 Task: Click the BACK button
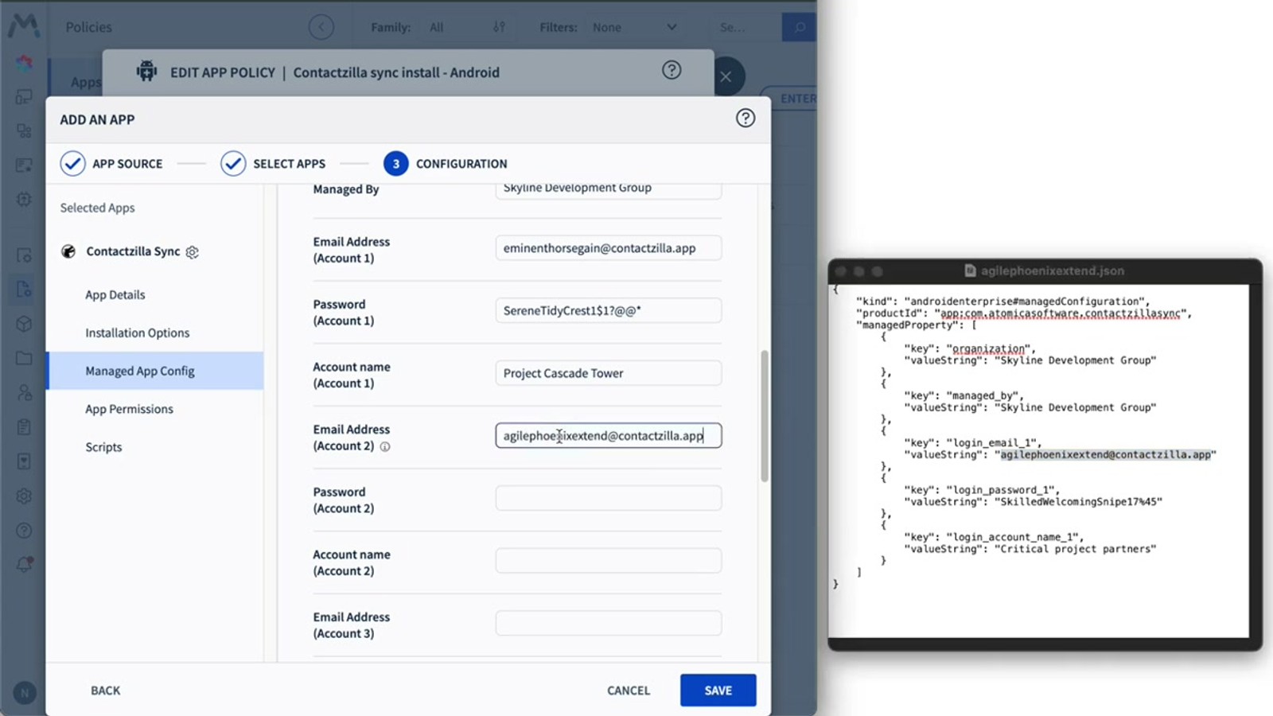(105, 691)
